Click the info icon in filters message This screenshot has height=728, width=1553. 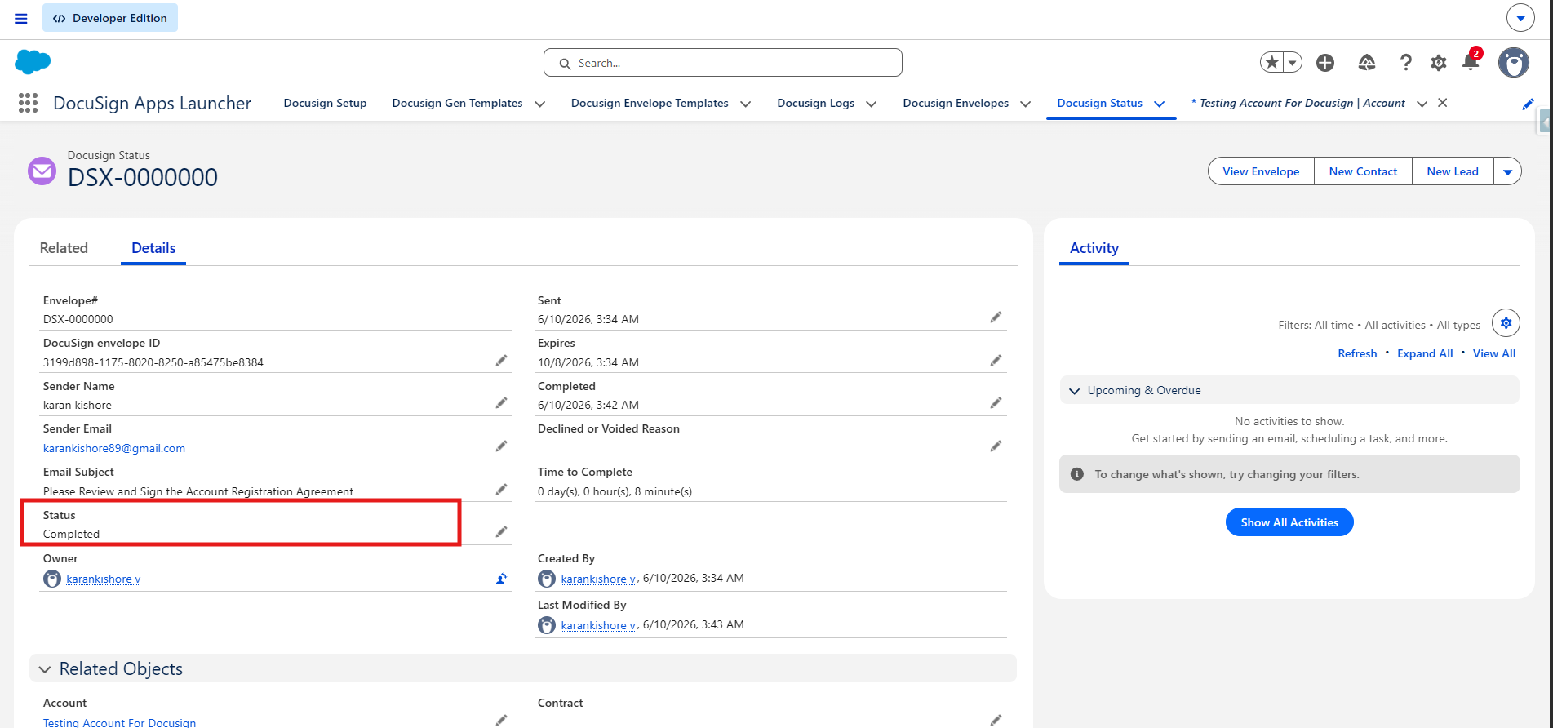point(1076,474)
